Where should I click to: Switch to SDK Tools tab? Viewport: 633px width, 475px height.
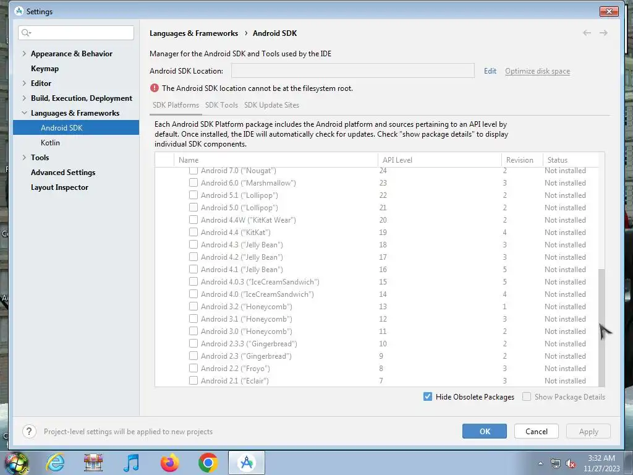click(x=221, y=105)
